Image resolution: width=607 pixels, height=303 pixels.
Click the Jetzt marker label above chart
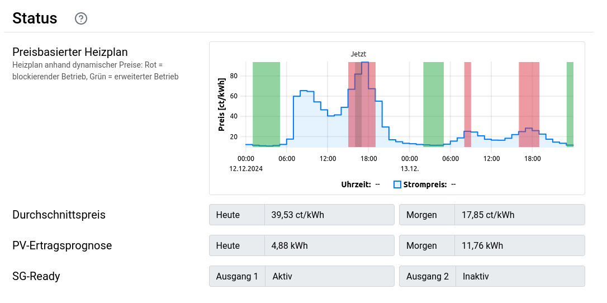[x=358, y=54]
